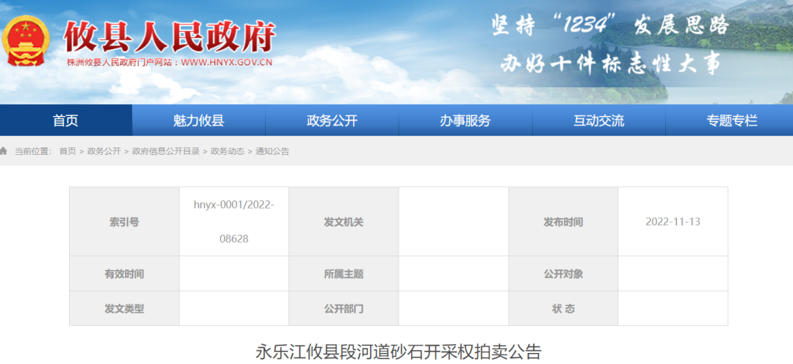Click 首页 in the breadcrumb trail

pos(68,151)
